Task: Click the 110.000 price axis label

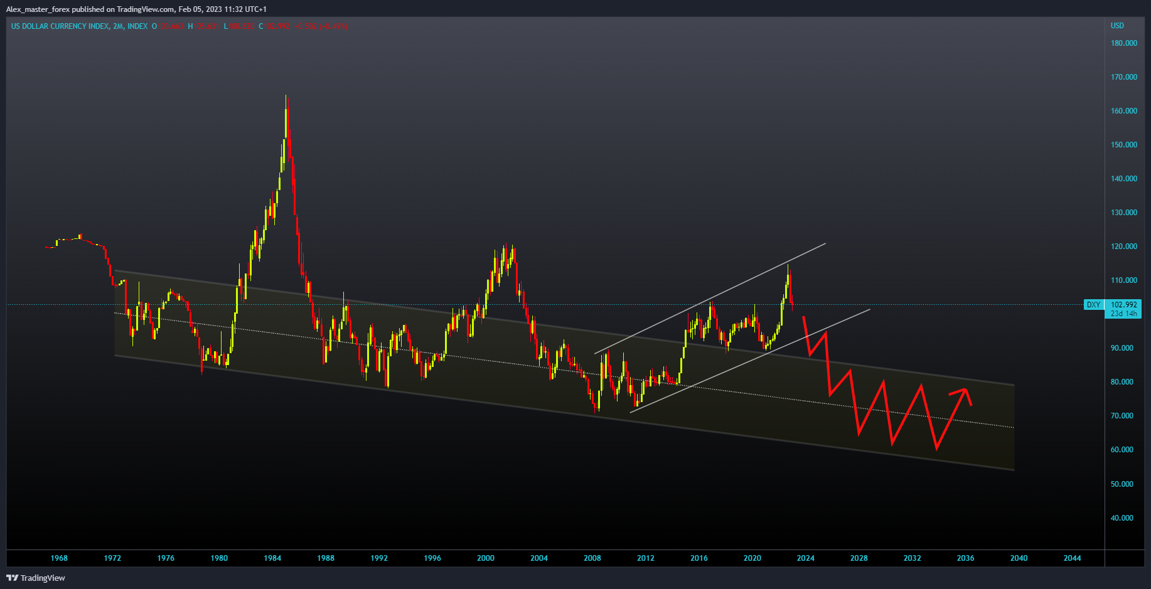Action: click(1123, 280)
